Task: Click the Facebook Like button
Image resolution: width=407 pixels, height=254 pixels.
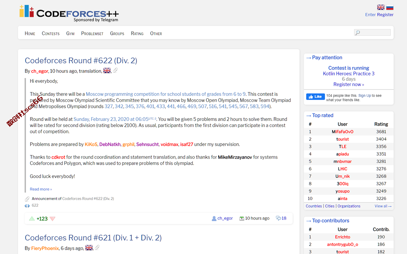Action: tap(315, 97)
